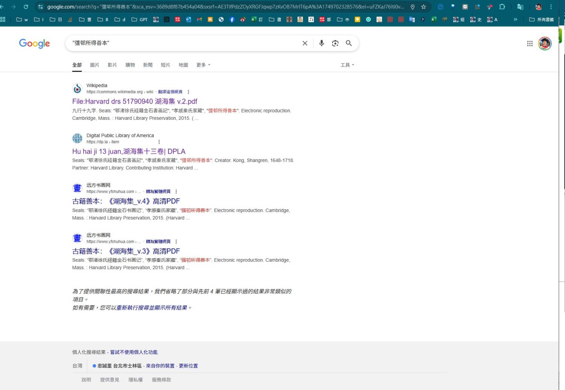Click 轉為繁體網頁 on 湖海集_v.4 result
Screen dimensions: 565x390
(x=158, y=192)
